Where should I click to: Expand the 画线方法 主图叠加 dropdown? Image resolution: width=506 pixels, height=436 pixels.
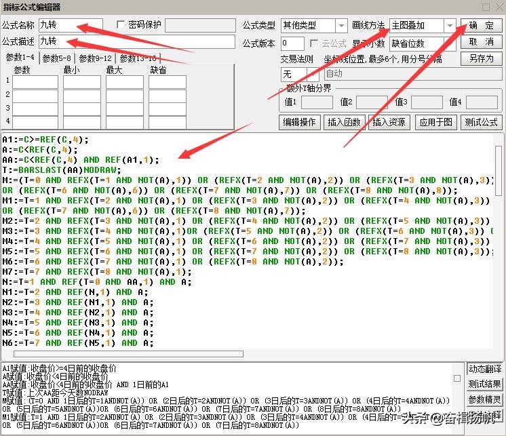[x=450, y=26]
